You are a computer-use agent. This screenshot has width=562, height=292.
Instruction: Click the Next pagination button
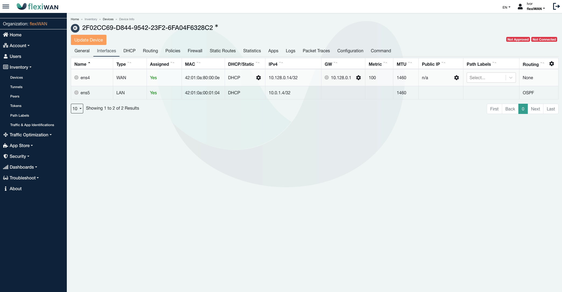point(535,109)
